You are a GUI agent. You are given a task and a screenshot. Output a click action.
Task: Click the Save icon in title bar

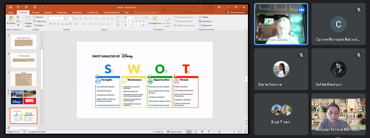(10, 7)
